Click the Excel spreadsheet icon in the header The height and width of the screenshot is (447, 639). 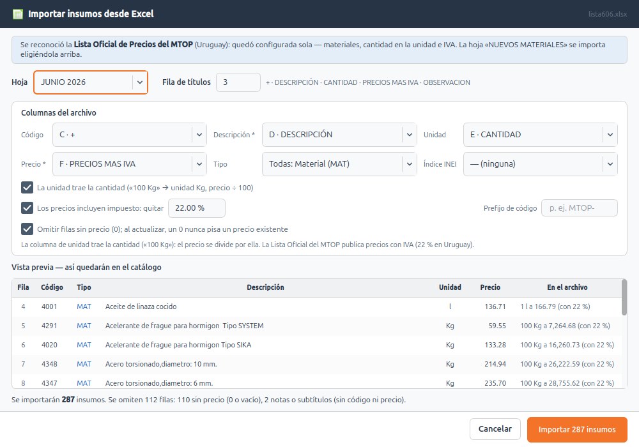click(18, 14)
